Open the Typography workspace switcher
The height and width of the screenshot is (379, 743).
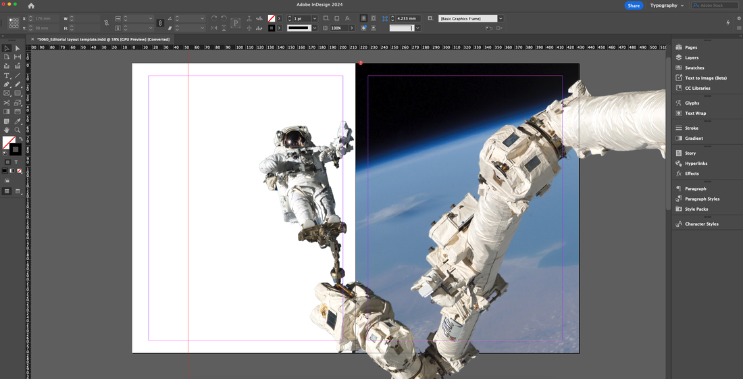click(667, 5)
